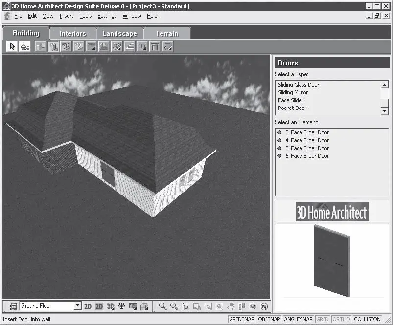The height and width of the screenshot is (325, 393).
Task: Activate the door insertion tool icon
Action: pyautogui.click(x=53, y=46)
